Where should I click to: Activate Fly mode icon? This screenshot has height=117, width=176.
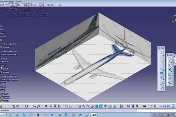[66, 106]
